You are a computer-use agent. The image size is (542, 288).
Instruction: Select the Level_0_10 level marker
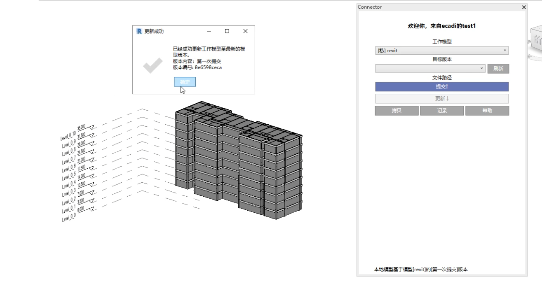[x=68, y=136]
